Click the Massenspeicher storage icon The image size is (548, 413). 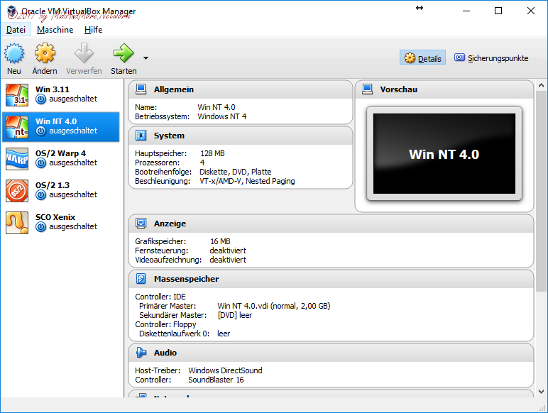141,279
